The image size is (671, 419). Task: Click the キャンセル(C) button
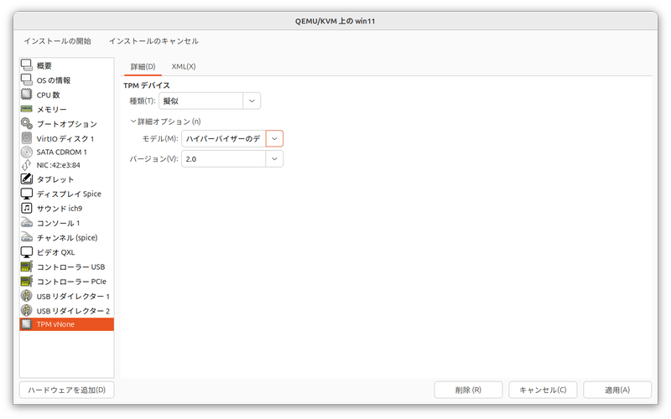pos(543,390)
